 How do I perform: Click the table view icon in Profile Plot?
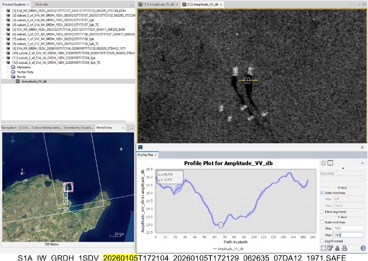click(x=330, y=163)
